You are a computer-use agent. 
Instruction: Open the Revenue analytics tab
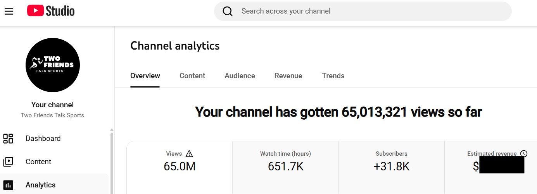coord(288,76)
